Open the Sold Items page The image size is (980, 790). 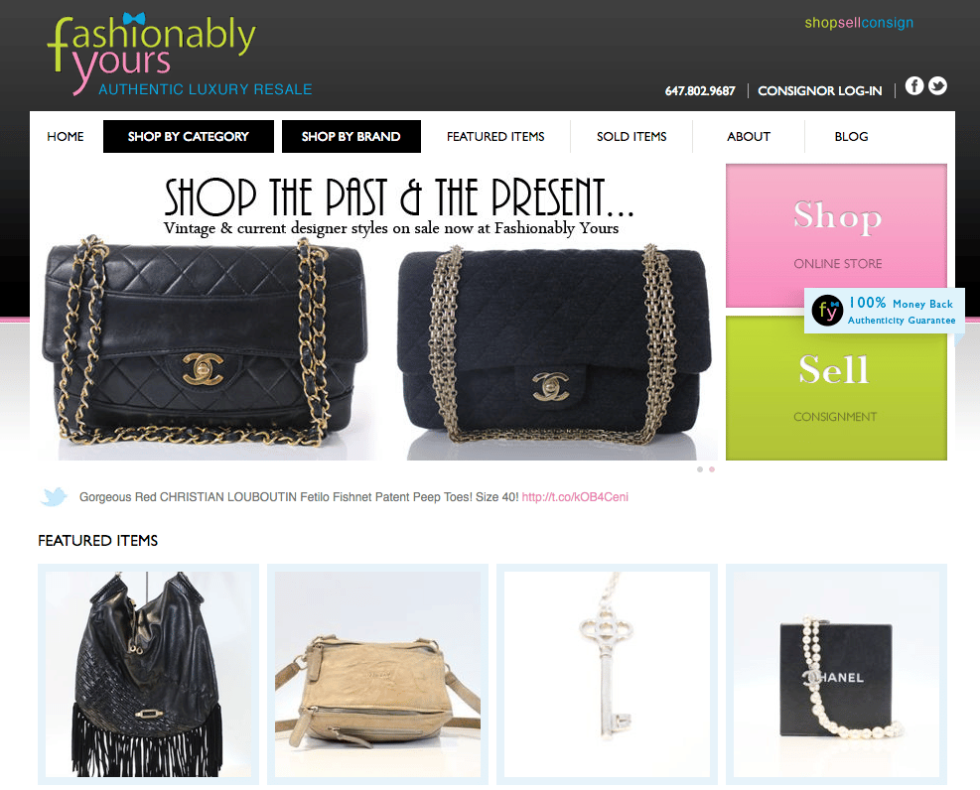(x=631, y=136)
